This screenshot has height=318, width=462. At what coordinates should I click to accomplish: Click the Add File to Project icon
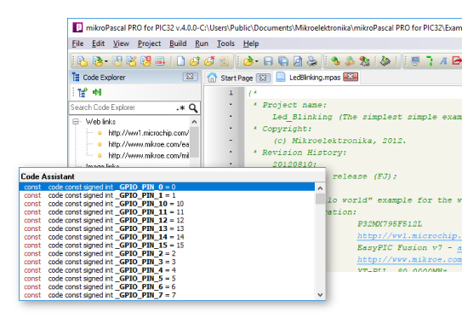tap(195, 61)
